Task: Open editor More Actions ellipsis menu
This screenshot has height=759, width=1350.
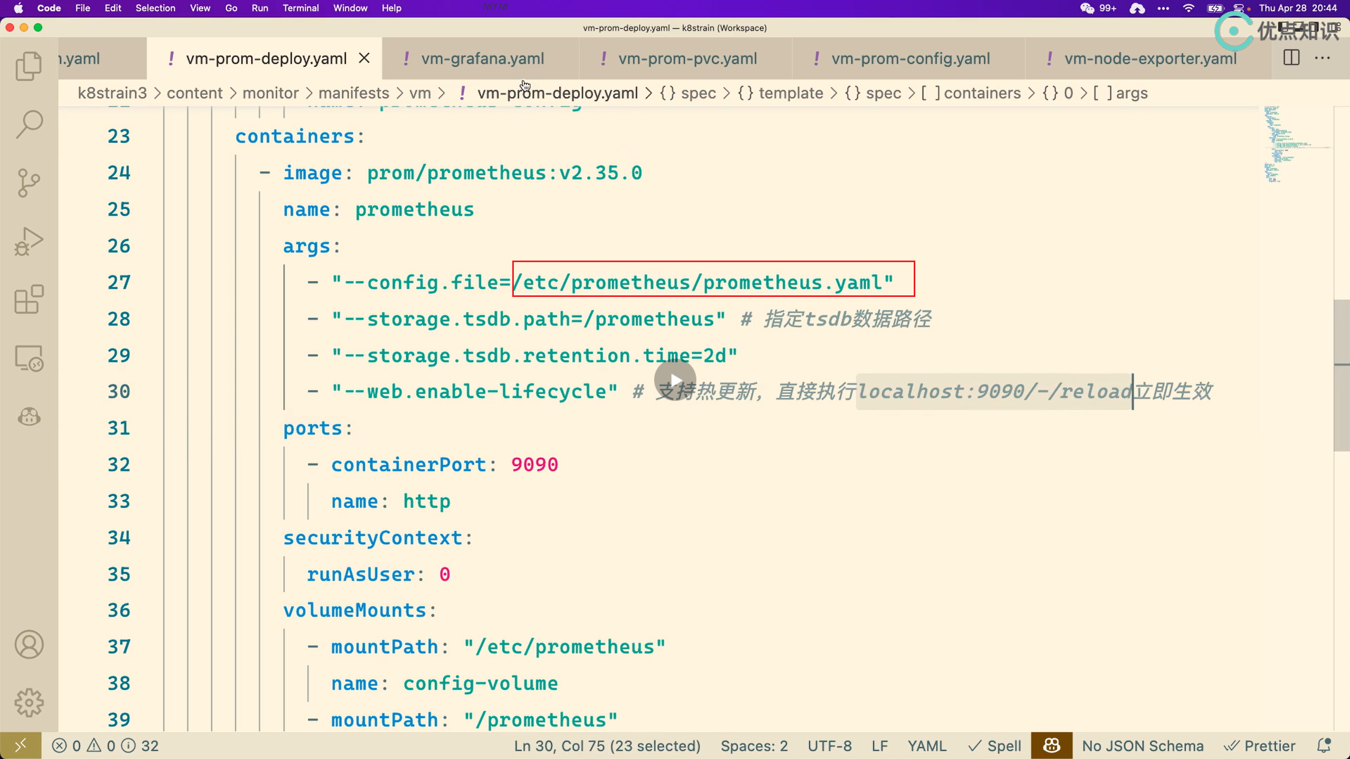Action: pyautogui.click(x=1323, y=58)
